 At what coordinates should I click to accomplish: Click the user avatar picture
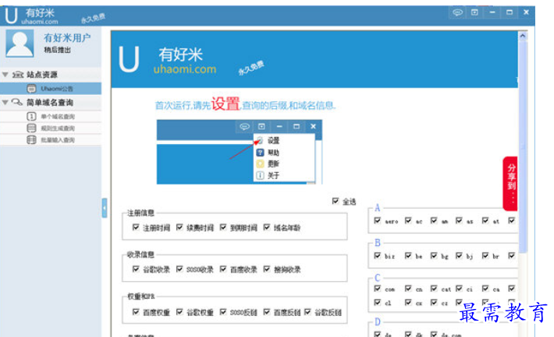point(20,43)
